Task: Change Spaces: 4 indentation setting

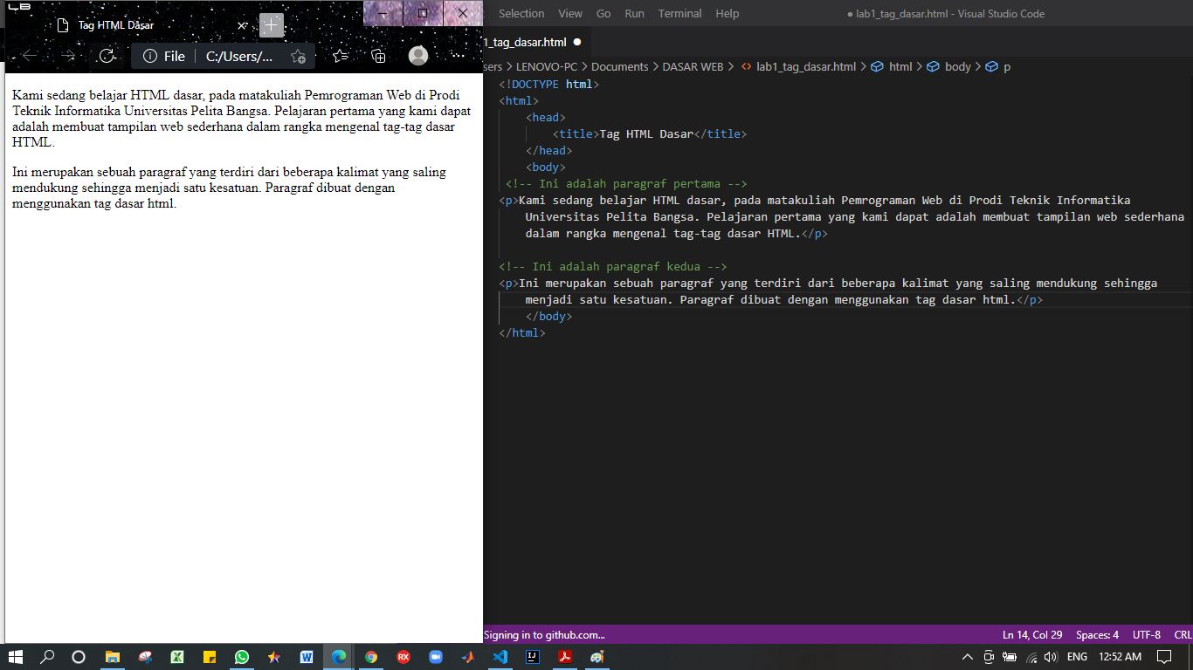Action: click(x=1097, y=634)
